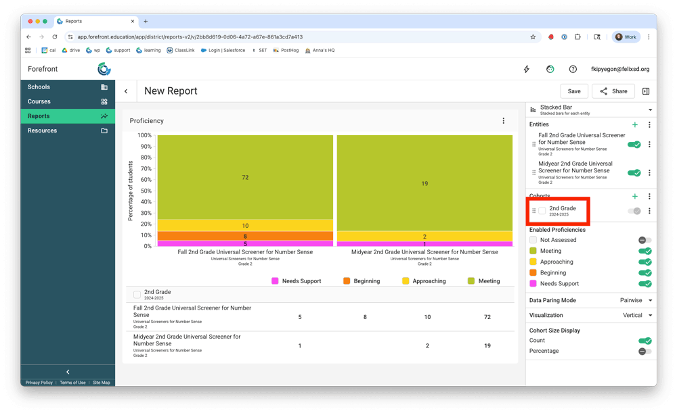677x413 pixels.
Task: Disable the Meeting proficiency toggle
Action: click(645, 251)
